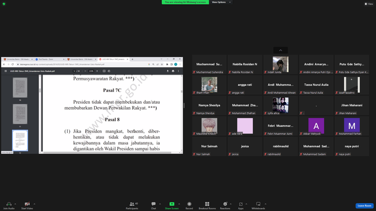This screenshot has height=211, width=376.
Task: Select Muhammad Farhan's purple M tile
Action: click(x=352, y=126)
